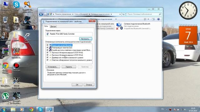Click the RU language indicator
This screenshot has width=200, height=112.
[x=162, y=109]
